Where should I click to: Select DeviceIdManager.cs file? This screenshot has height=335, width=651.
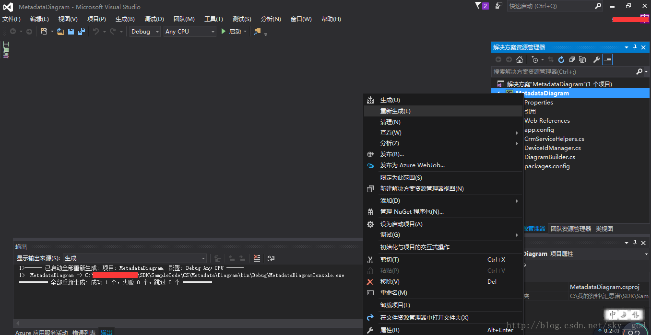coord(553,148)
